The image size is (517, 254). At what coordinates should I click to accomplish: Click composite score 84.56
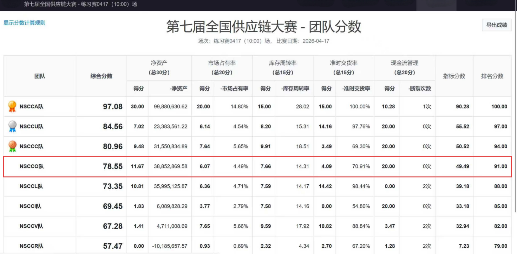point(113,126)
